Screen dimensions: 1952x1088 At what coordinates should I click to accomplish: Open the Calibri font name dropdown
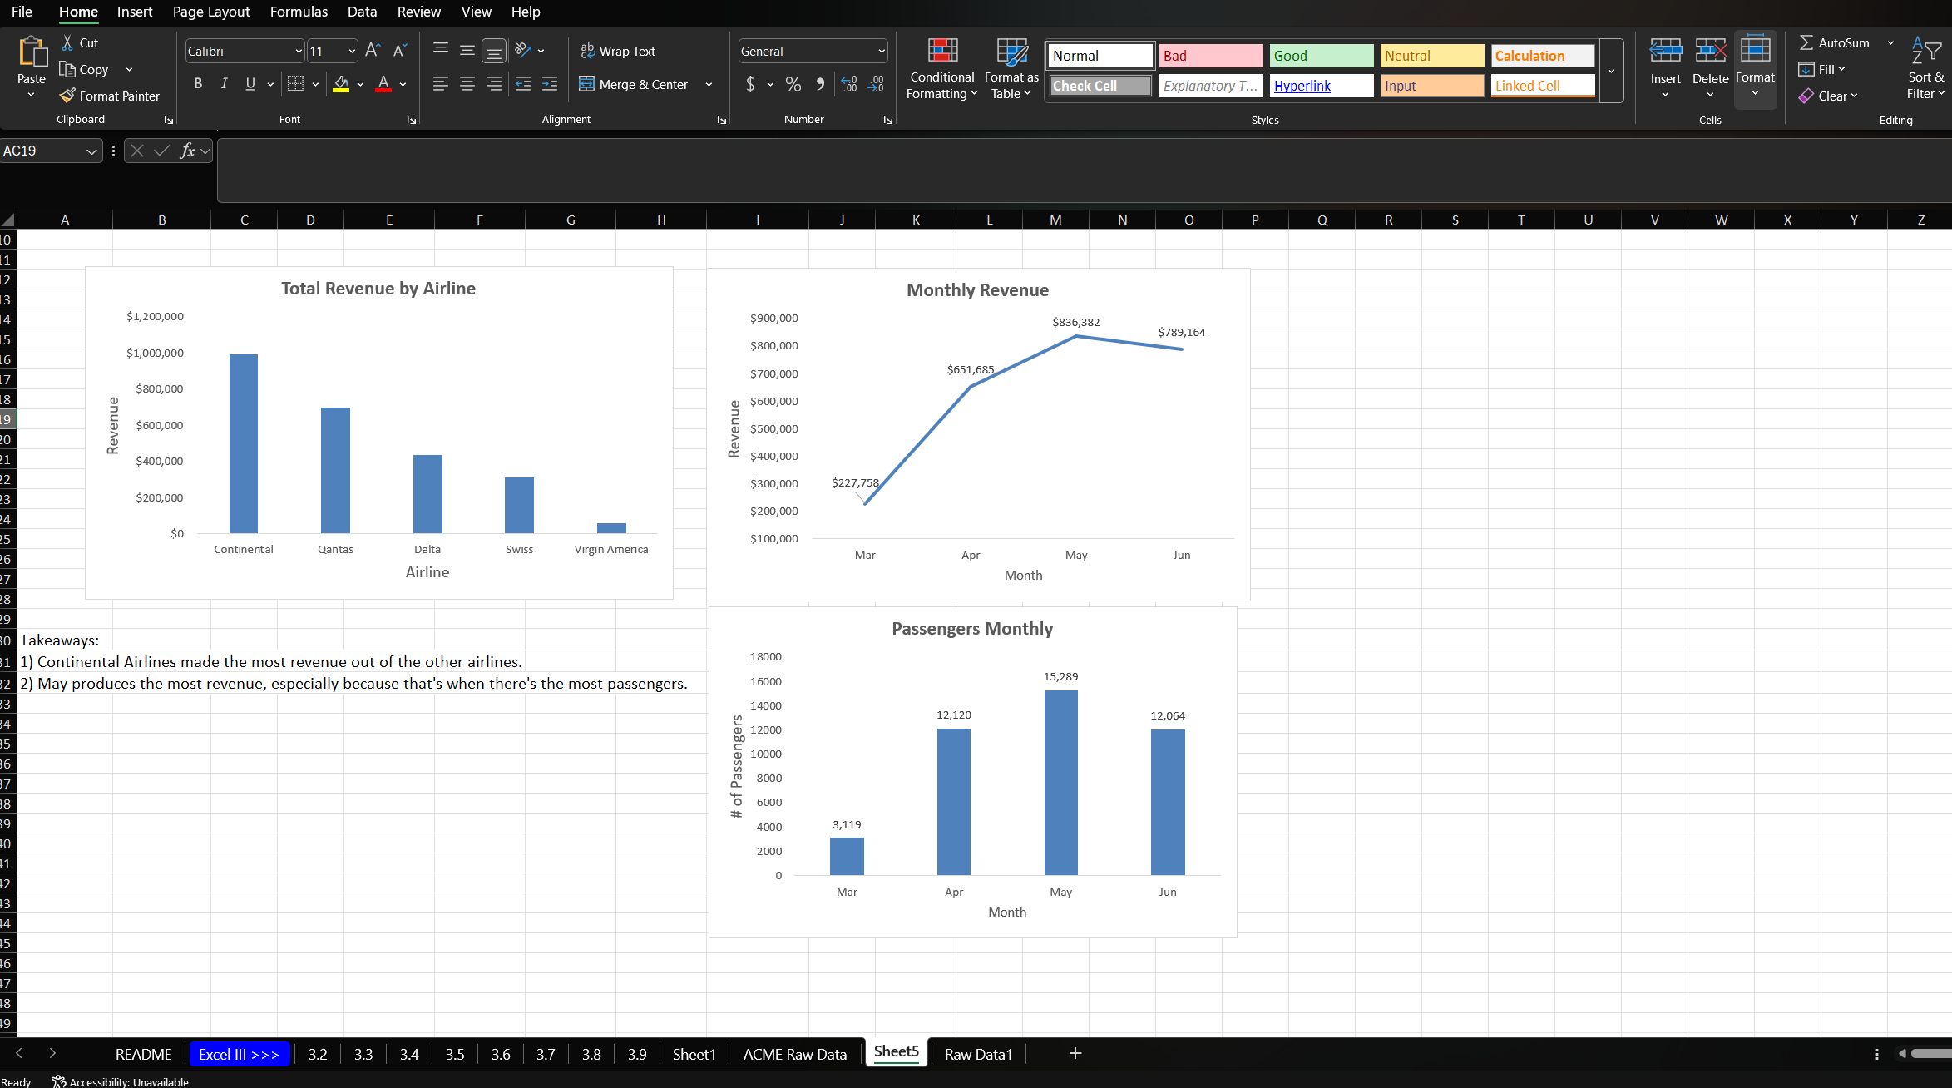(299, 51)
